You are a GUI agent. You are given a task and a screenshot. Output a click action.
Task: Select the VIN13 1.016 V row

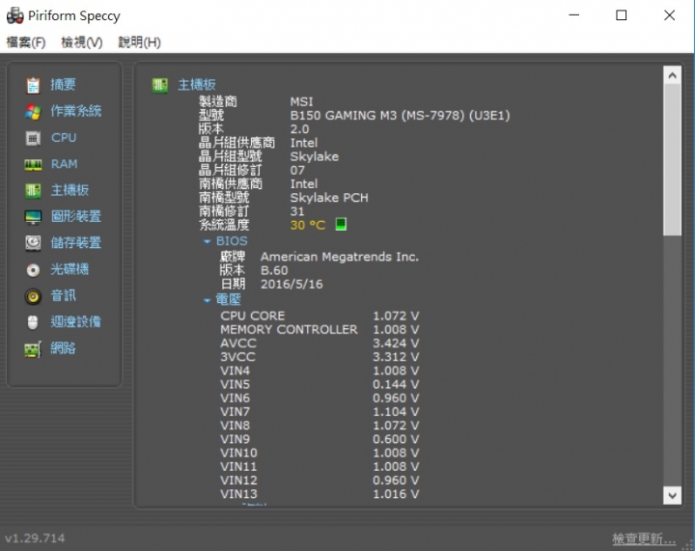(x=320, y=494)
